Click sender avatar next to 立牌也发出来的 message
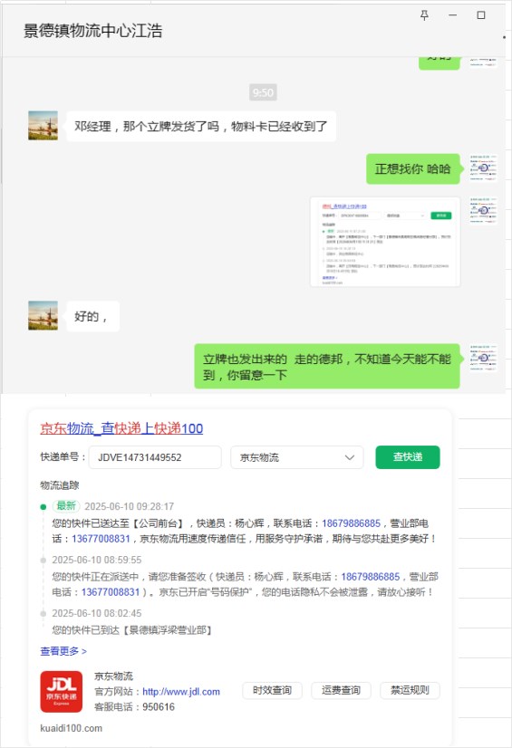 pos(483,358)
